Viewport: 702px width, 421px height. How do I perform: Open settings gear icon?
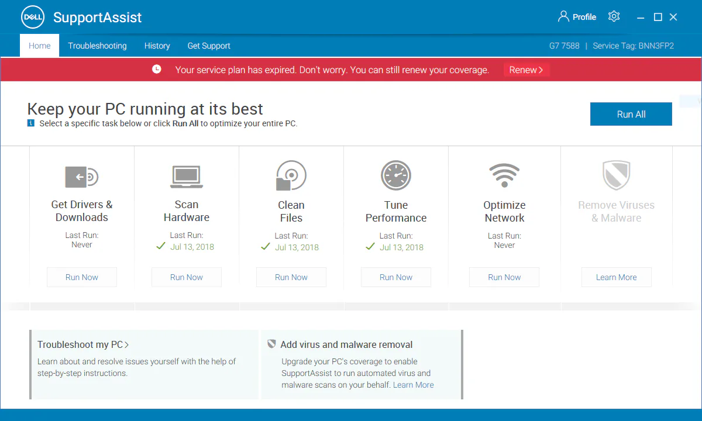[x=614, y=16]
